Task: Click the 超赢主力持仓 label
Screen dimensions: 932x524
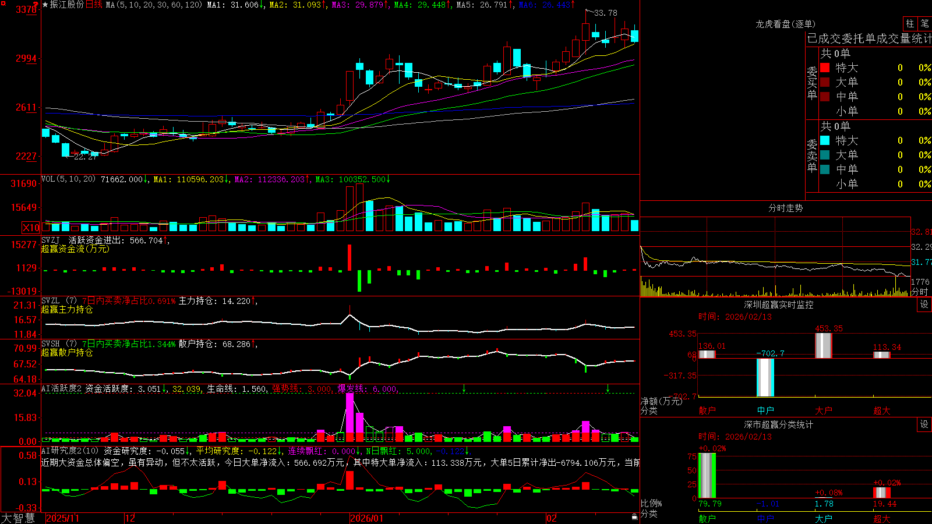Action: tap(67, 309)
